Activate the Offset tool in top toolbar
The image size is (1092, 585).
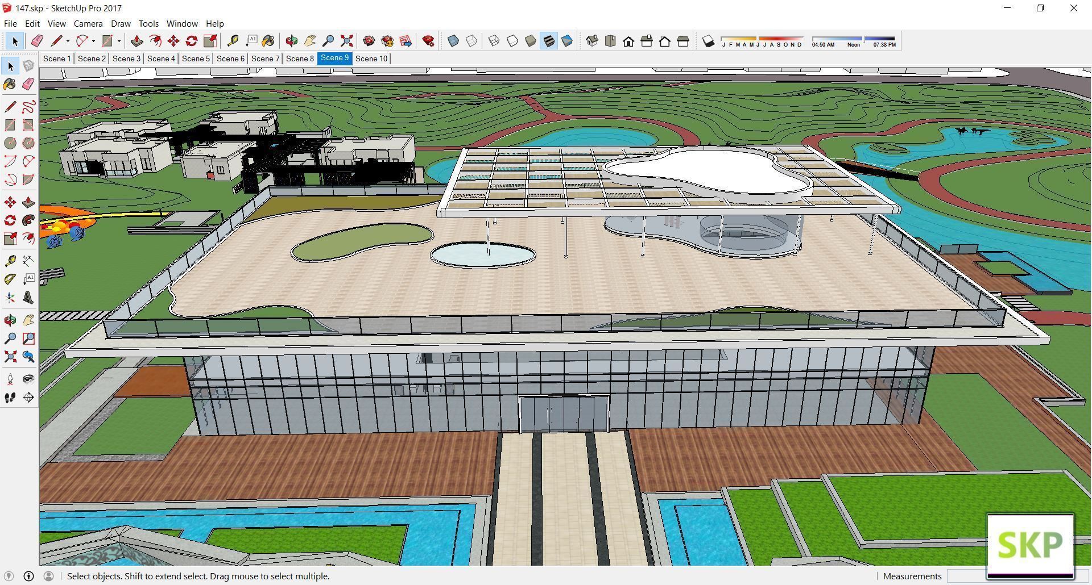click(x=155, y=41)
